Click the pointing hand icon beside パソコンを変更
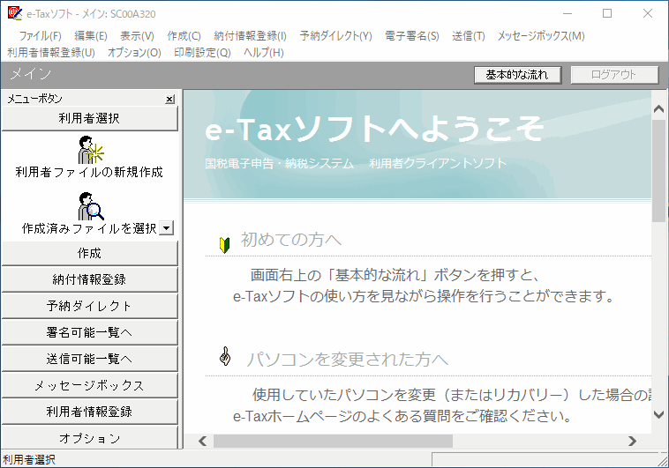 [x=225, y=357]
